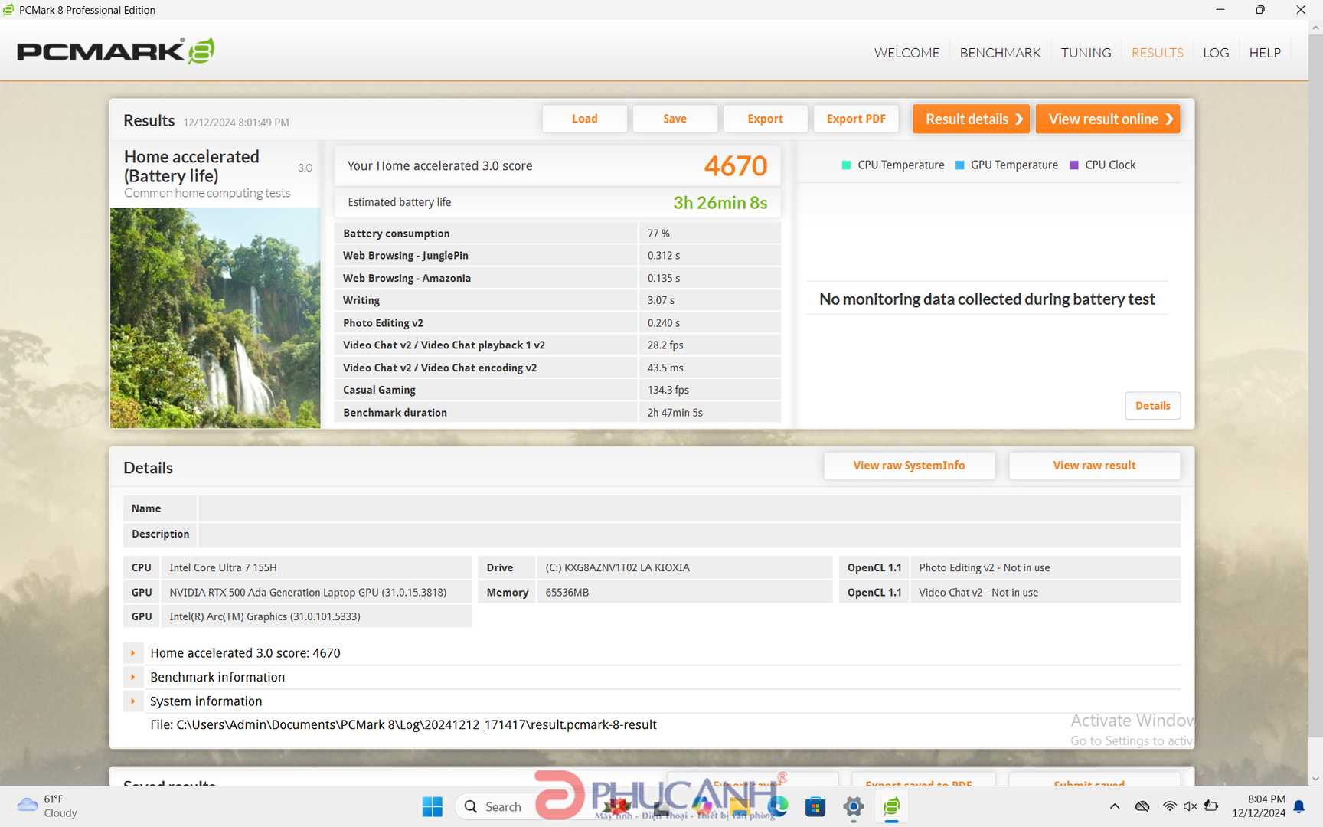The image size is (1323, 827).
Task: Switch to the BENCHMARK tab
Action: tap(1000, 53)
